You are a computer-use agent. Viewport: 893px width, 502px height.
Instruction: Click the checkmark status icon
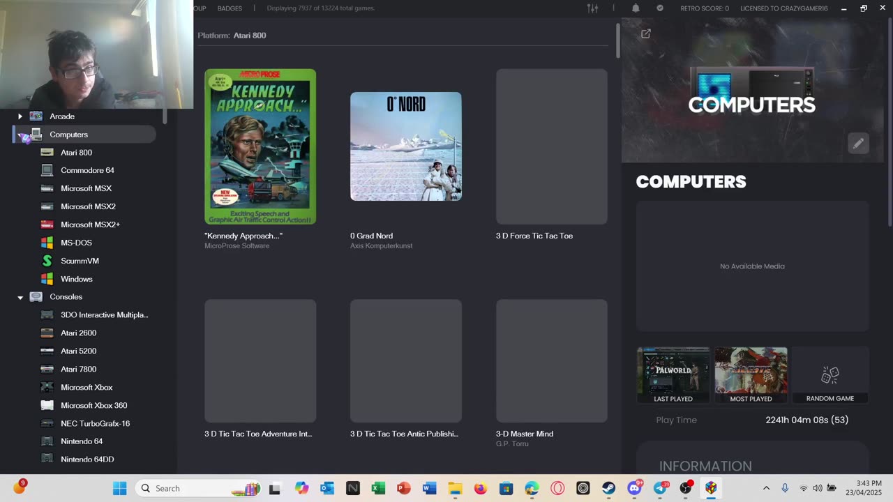tap(660, 8)
